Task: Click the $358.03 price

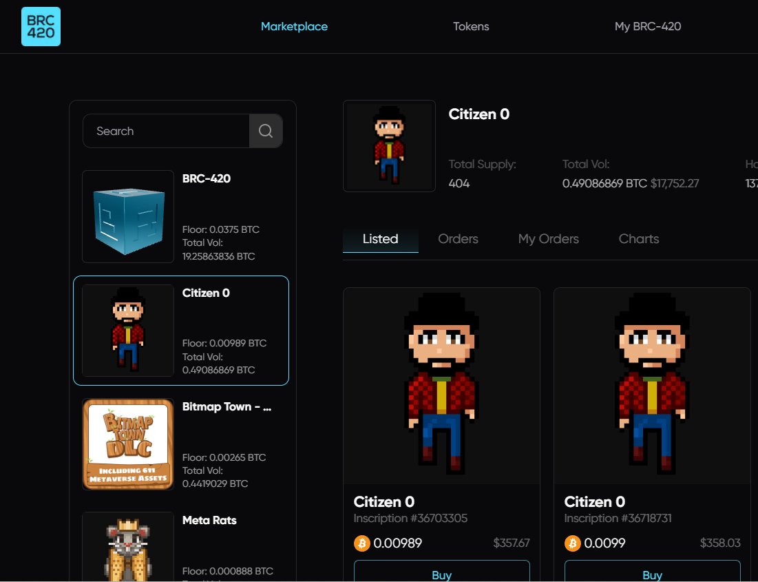Action: (x=720, y=543)
